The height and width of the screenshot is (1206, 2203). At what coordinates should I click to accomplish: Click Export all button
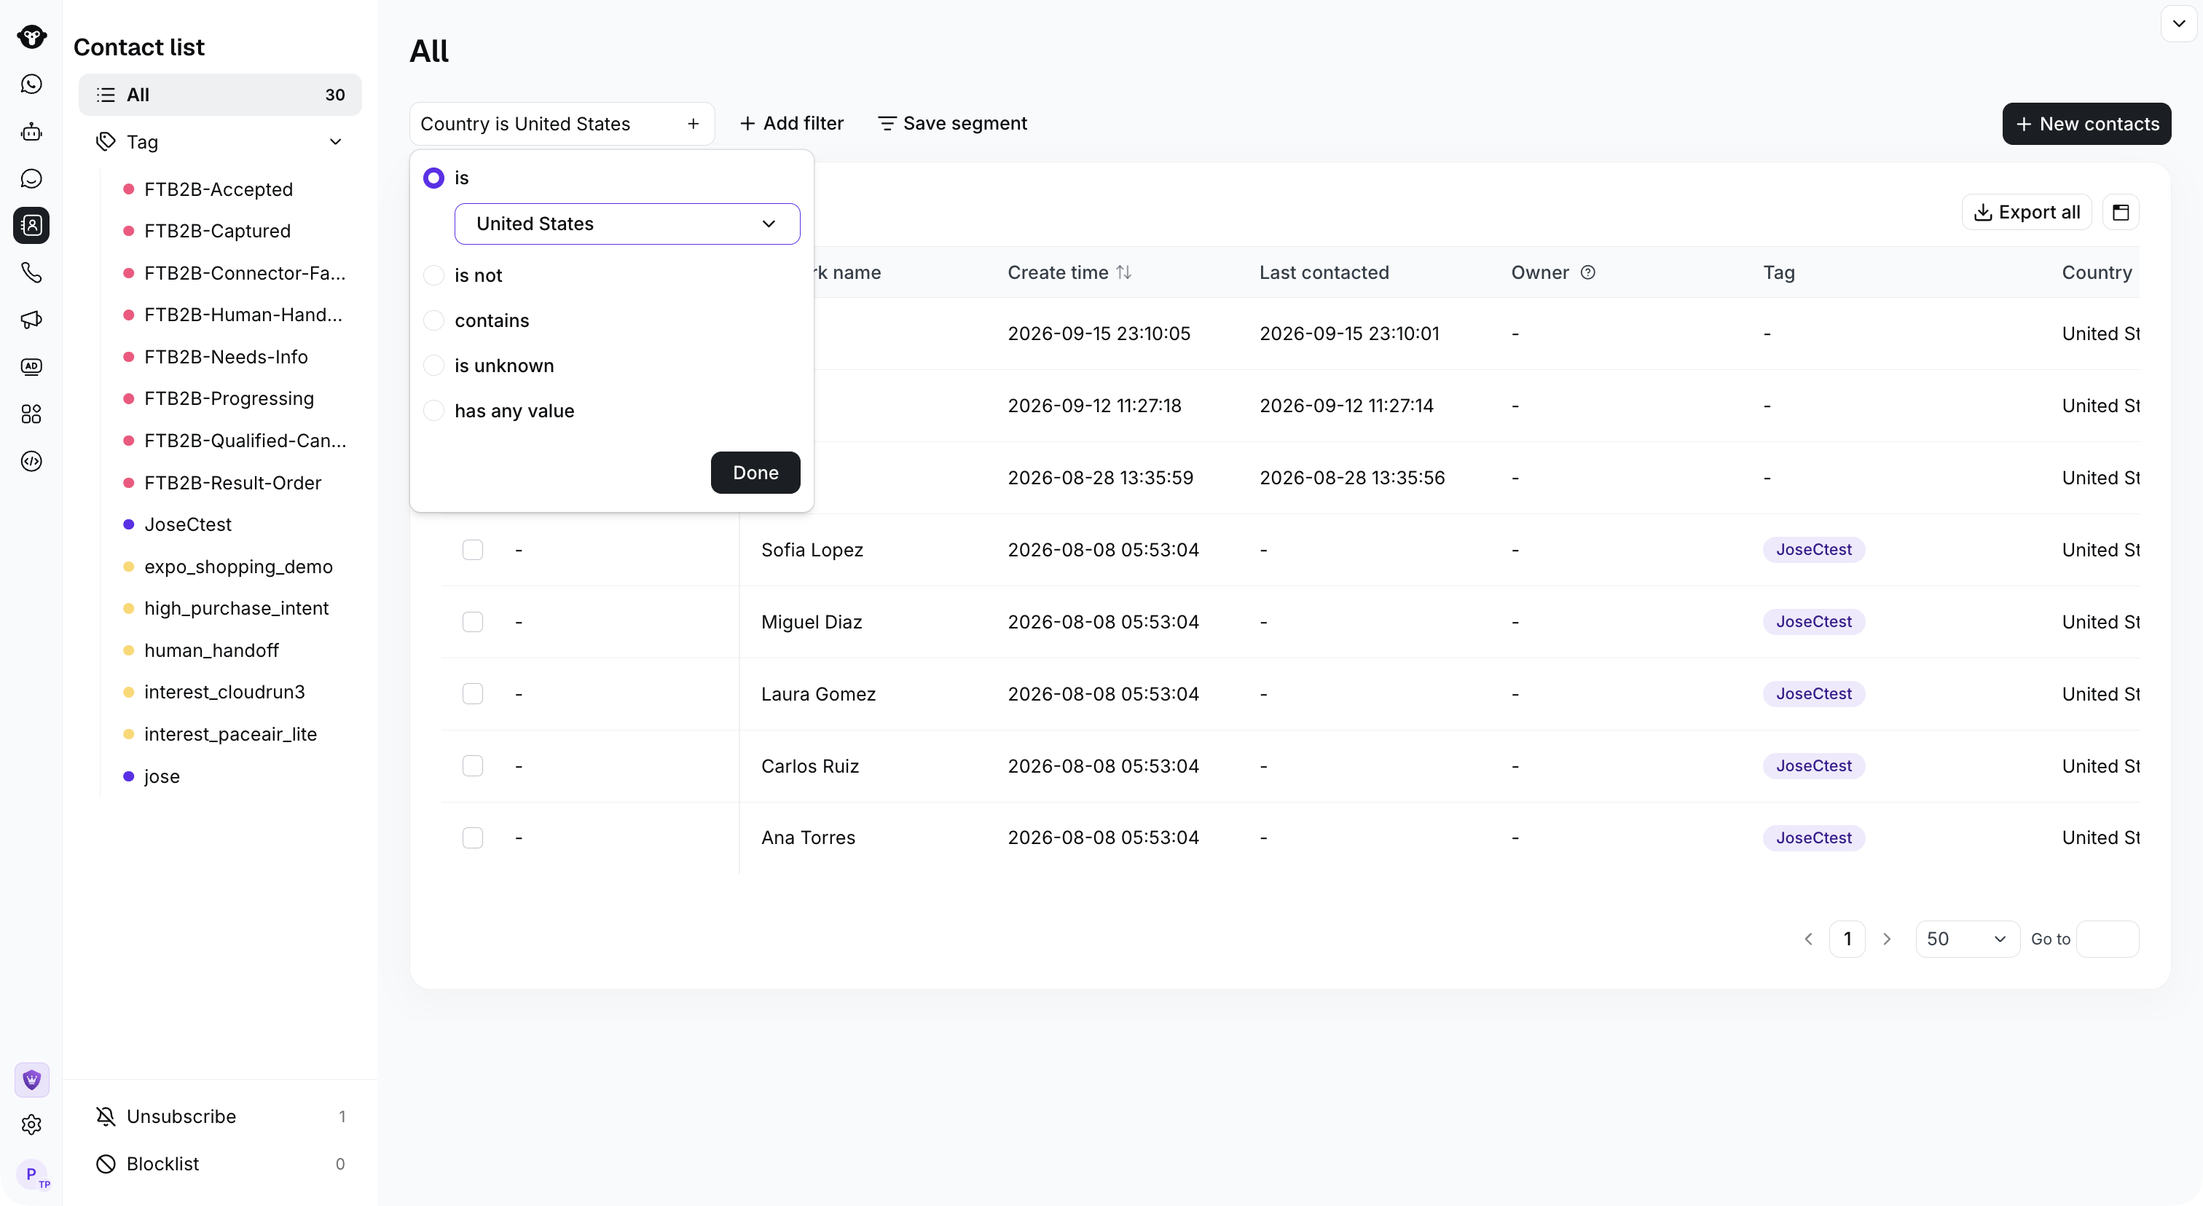click(2026, 212)
